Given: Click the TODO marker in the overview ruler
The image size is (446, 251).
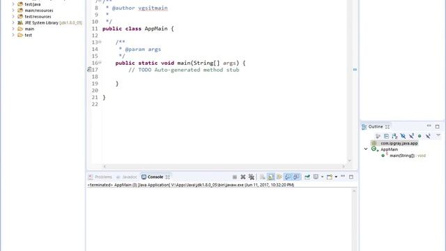Looking at the screenshot, I should [355, 70].
